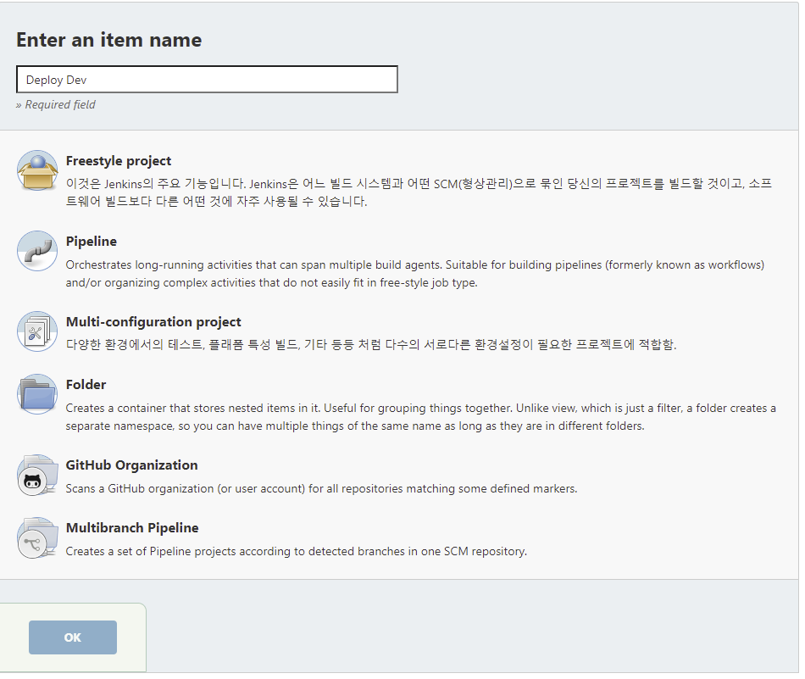Screen dimensions: 805x679
Task: Choose the GitHub Organization title
Action: pos(132,465)
